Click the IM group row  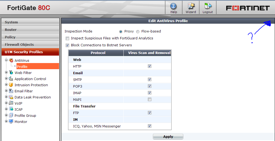click(x=120, y=119)
